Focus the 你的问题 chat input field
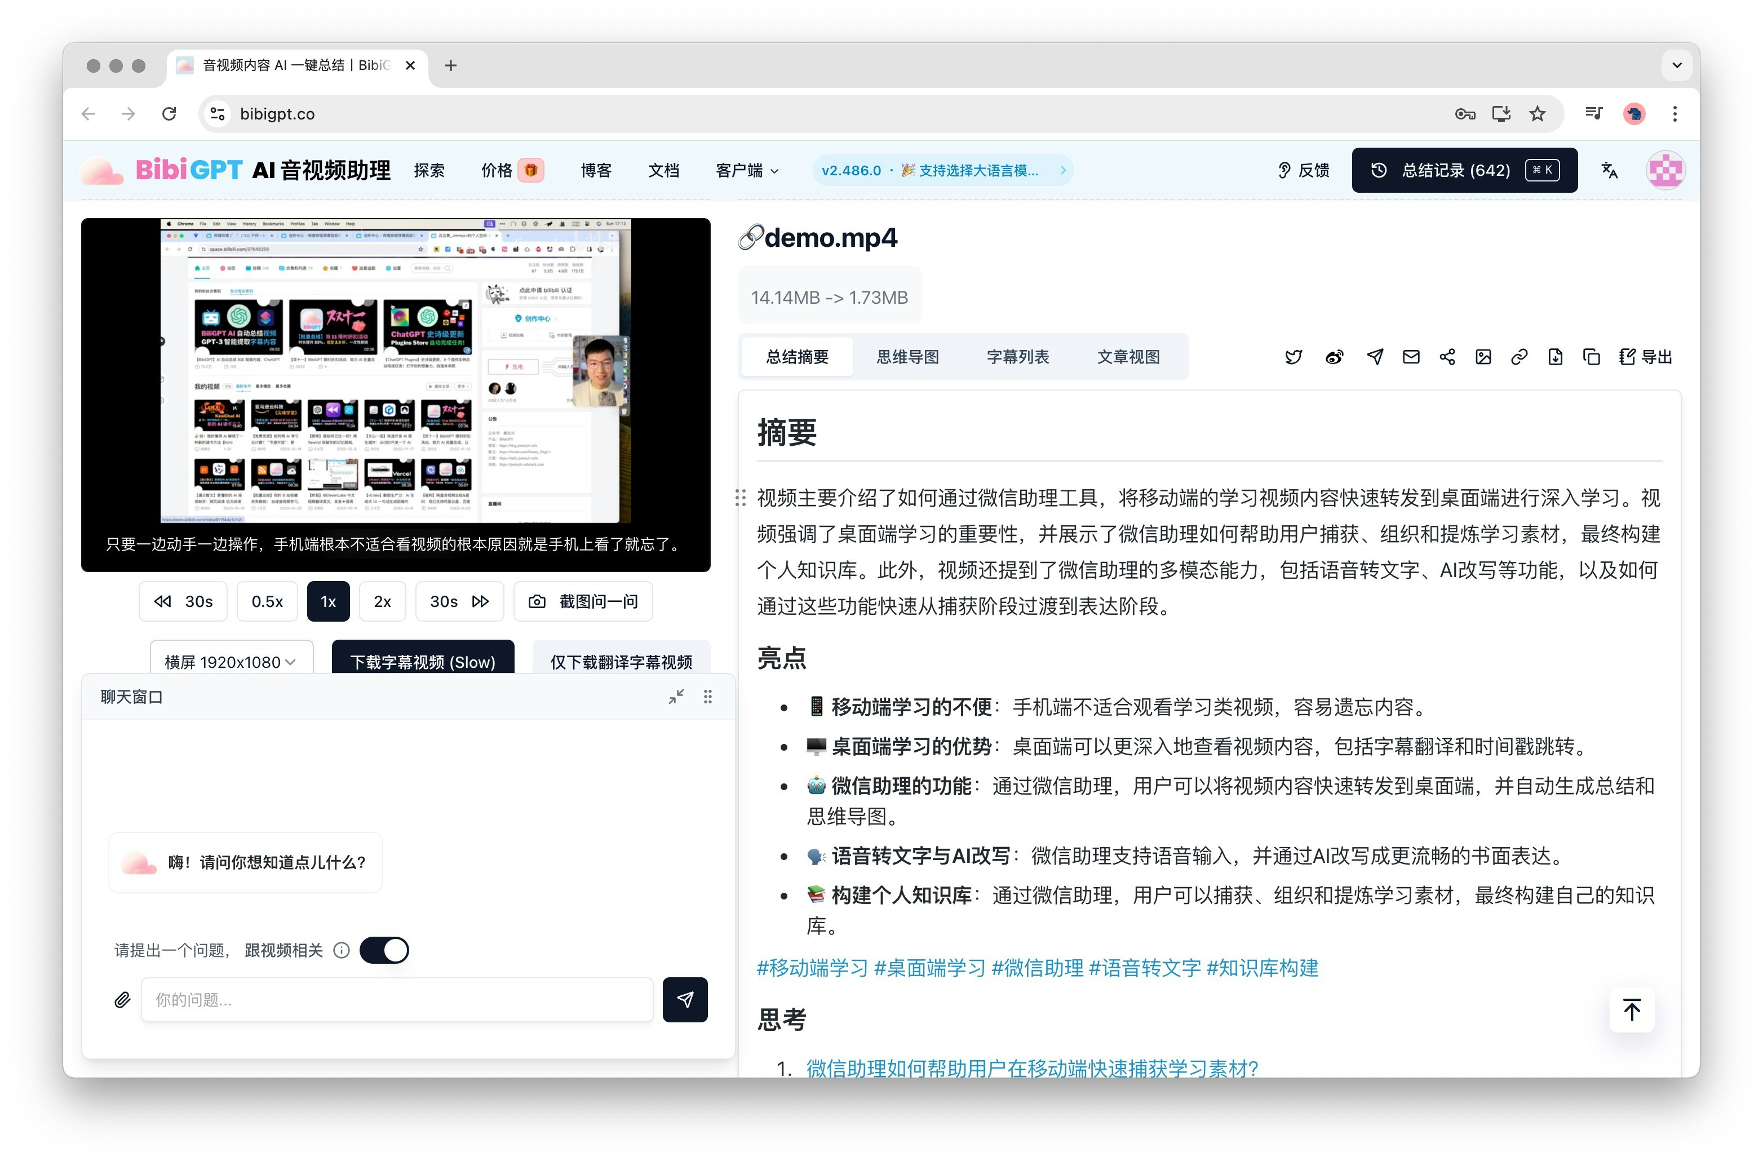 click(397, 1000)
